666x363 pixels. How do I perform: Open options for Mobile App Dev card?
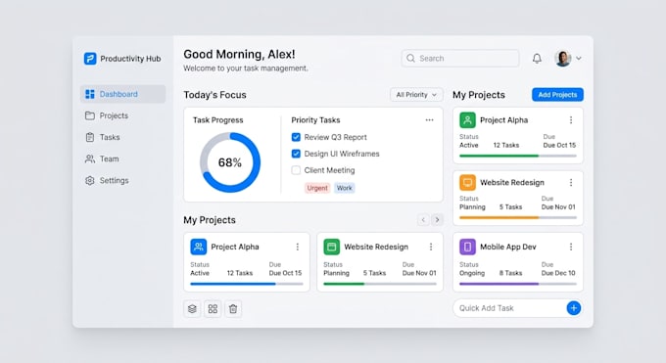(571, 247)
